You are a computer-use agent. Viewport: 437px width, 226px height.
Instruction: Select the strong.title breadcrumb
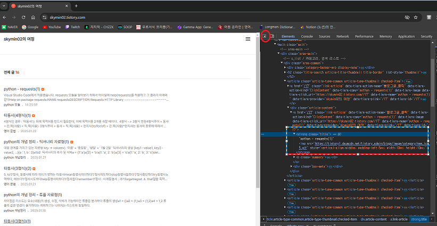point(419,219)
